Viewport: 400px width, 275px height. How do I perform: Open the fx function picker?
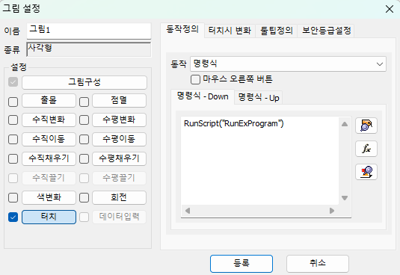click(366, 149)
